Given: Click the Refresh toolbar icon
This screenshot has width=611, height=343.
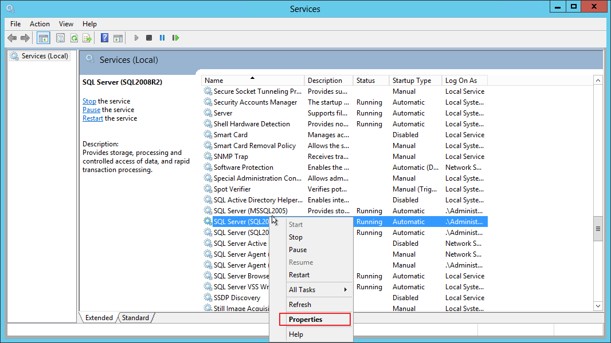Looking at the screenshot, I should pos(74,38).
